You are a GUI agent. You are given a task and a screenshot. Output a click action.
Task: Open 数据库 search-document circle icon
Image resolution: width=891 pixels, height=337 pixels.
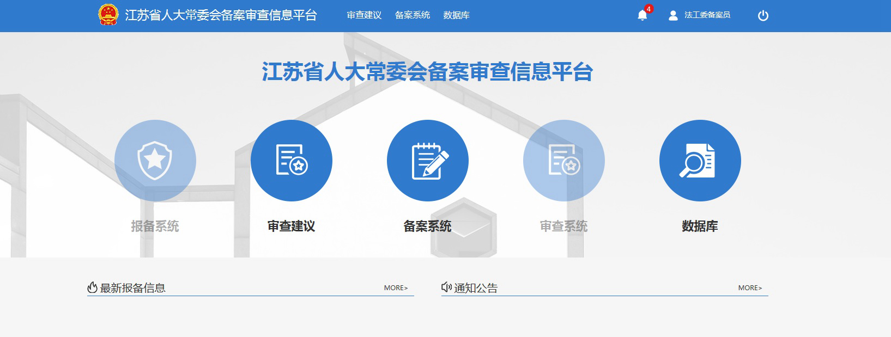(700, 161)
